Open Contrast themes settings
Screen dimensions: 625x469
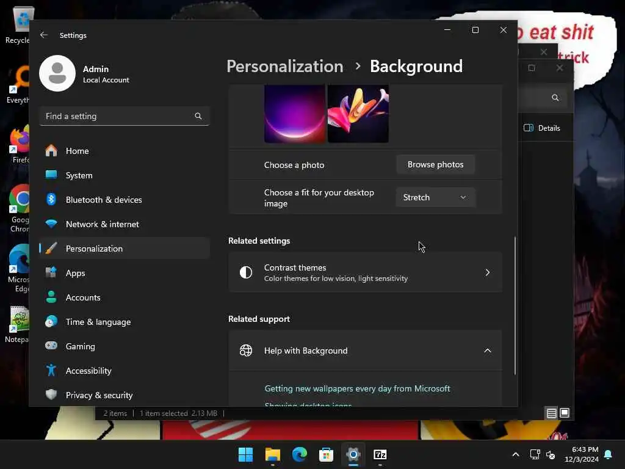point(365,273)
